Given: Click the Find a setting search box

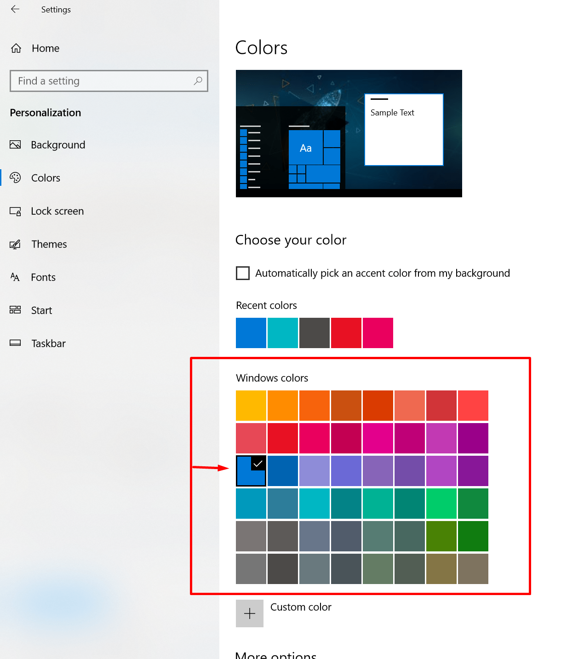Looking at the screenshot, I should coord(92,81).
